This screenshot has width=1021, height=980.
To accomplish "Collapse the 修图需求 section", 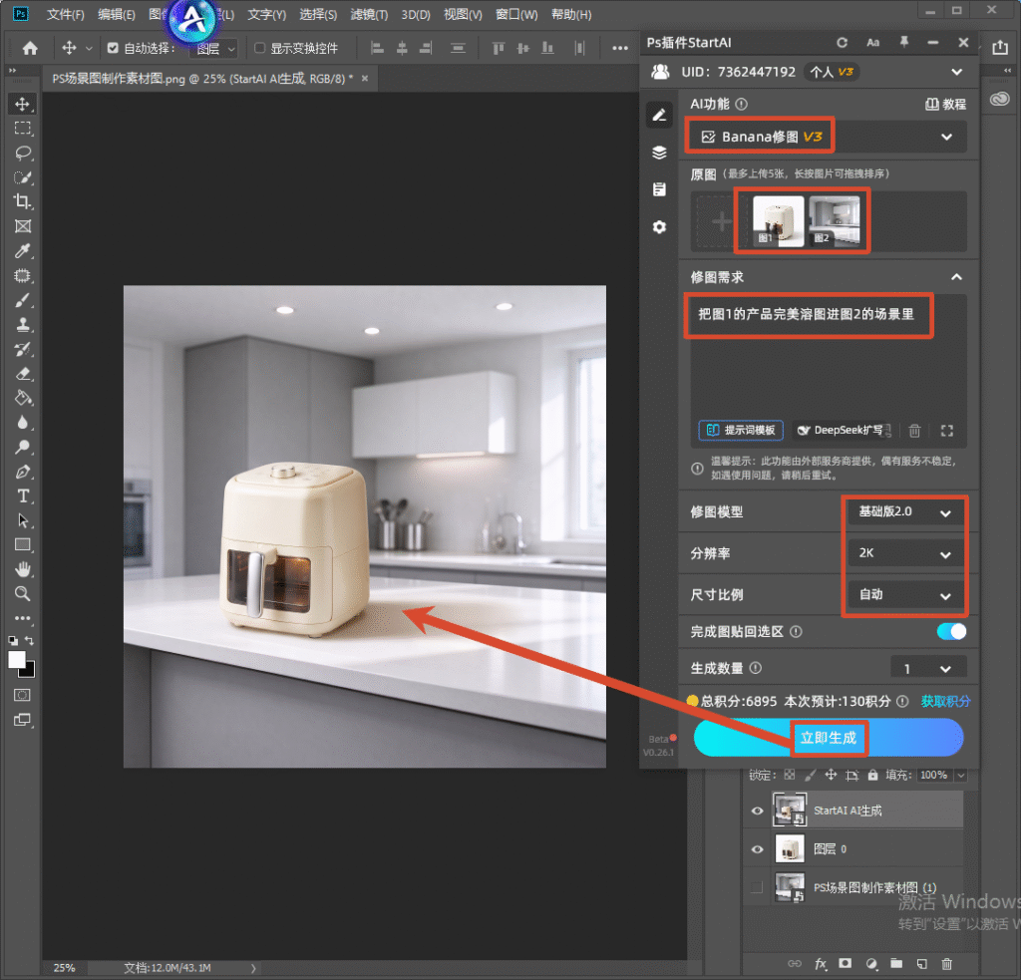I will point(956,277).
